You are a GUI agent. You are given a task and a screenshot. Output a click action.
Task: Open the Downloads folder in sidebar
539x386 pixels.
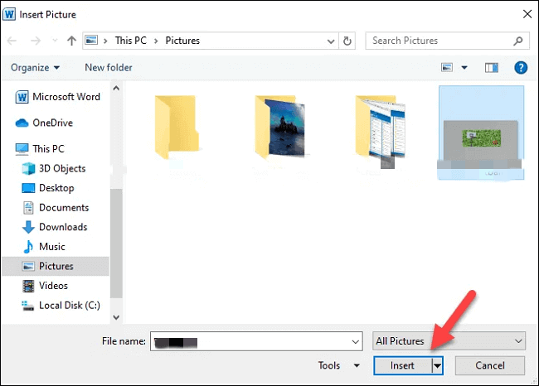[x=63, y=227]
